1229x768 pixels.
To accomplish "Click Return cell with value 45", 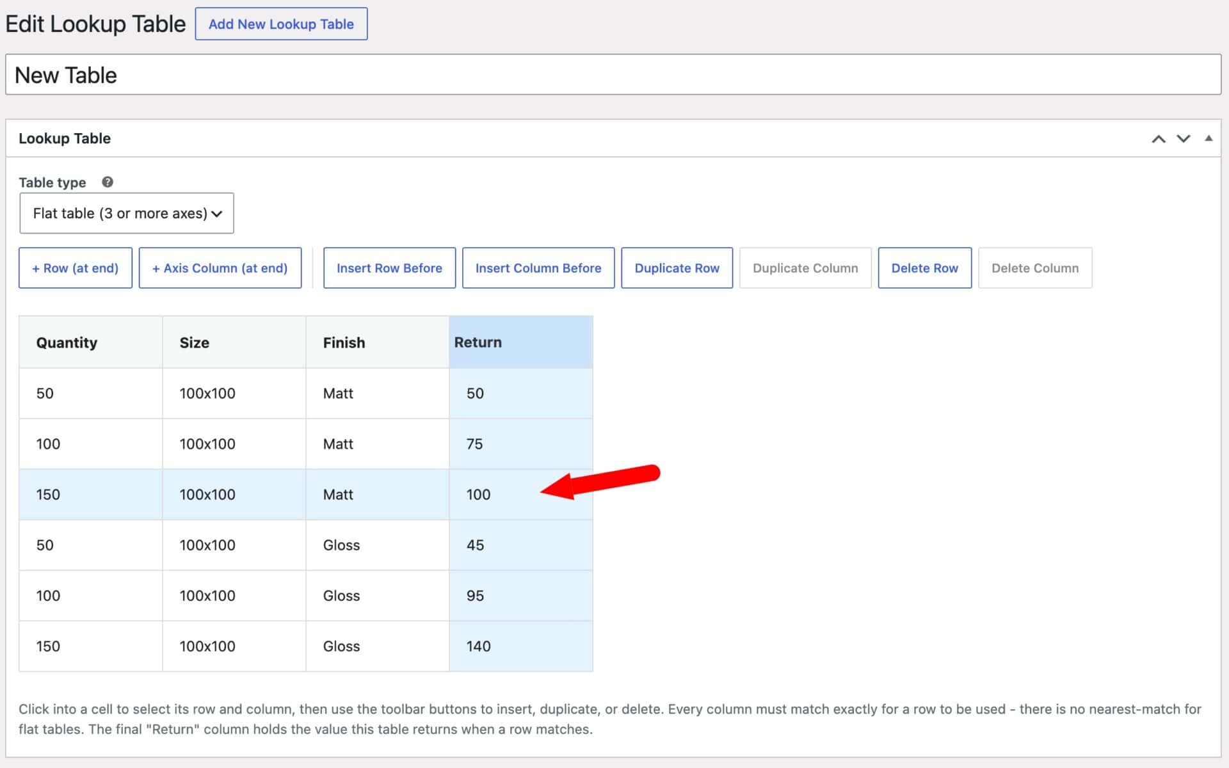I will click(x=521, y=545).
